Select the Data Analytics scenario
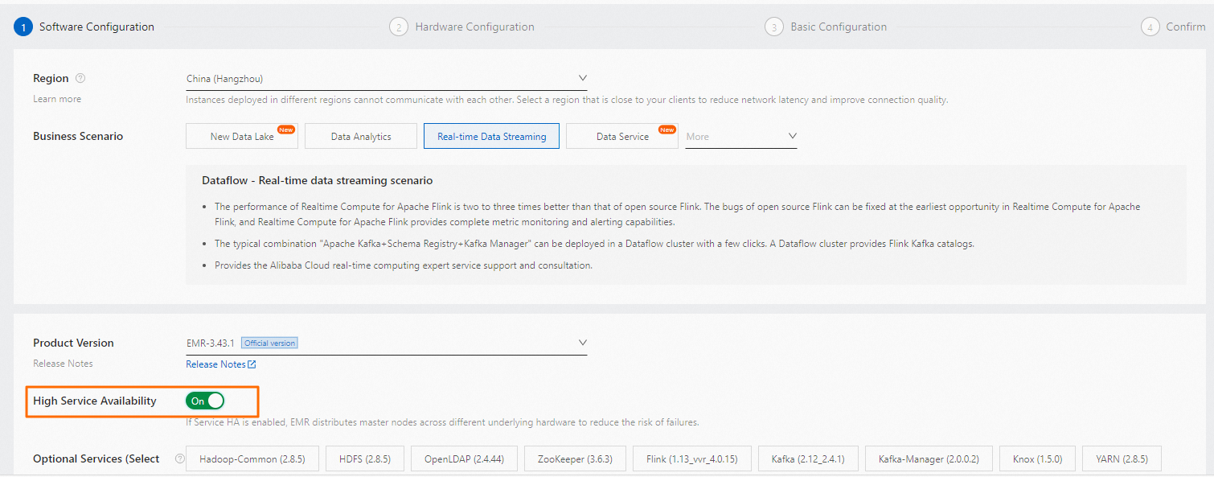The width and height of the screenshot is (1214, 477). pos(361,136)
